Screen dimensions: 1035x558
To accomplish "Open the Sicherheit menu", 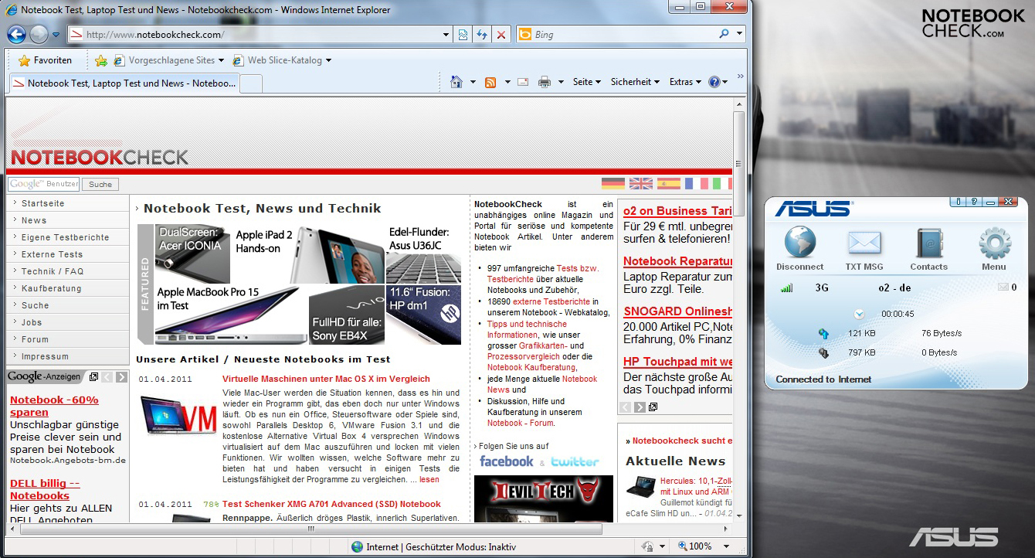I will coord(635,82).
